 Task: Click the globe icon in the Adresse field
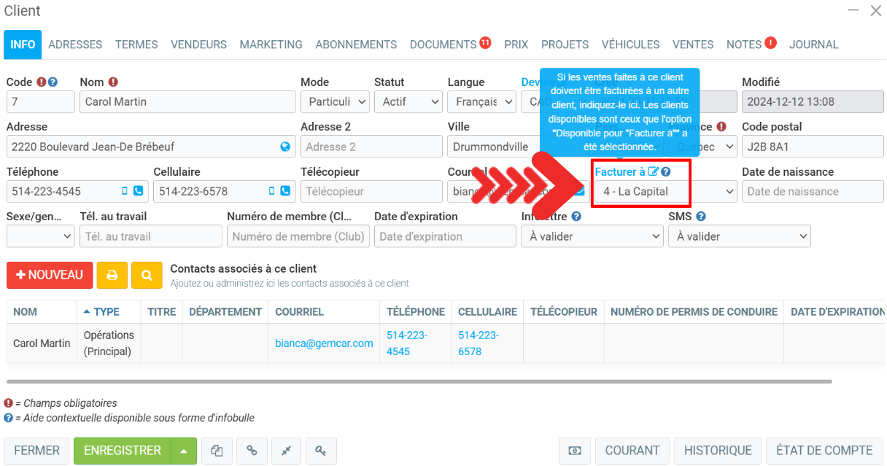[x=285, y=147]
